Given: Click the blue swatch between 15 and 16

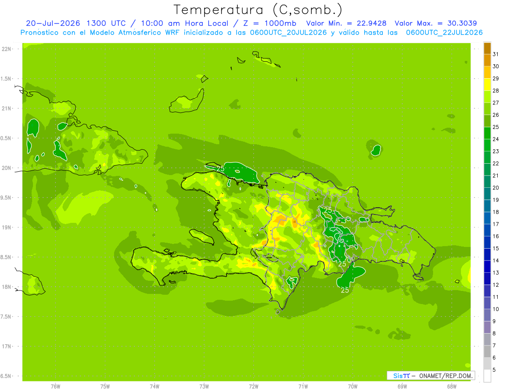Looking at the screenshot, I should click(x=487, y=242).
